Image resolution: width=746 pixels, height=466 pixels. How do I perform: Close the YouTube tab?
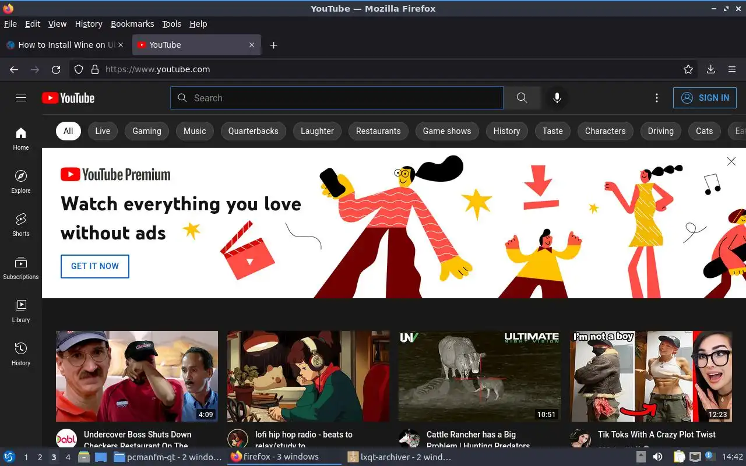(252, 45)
